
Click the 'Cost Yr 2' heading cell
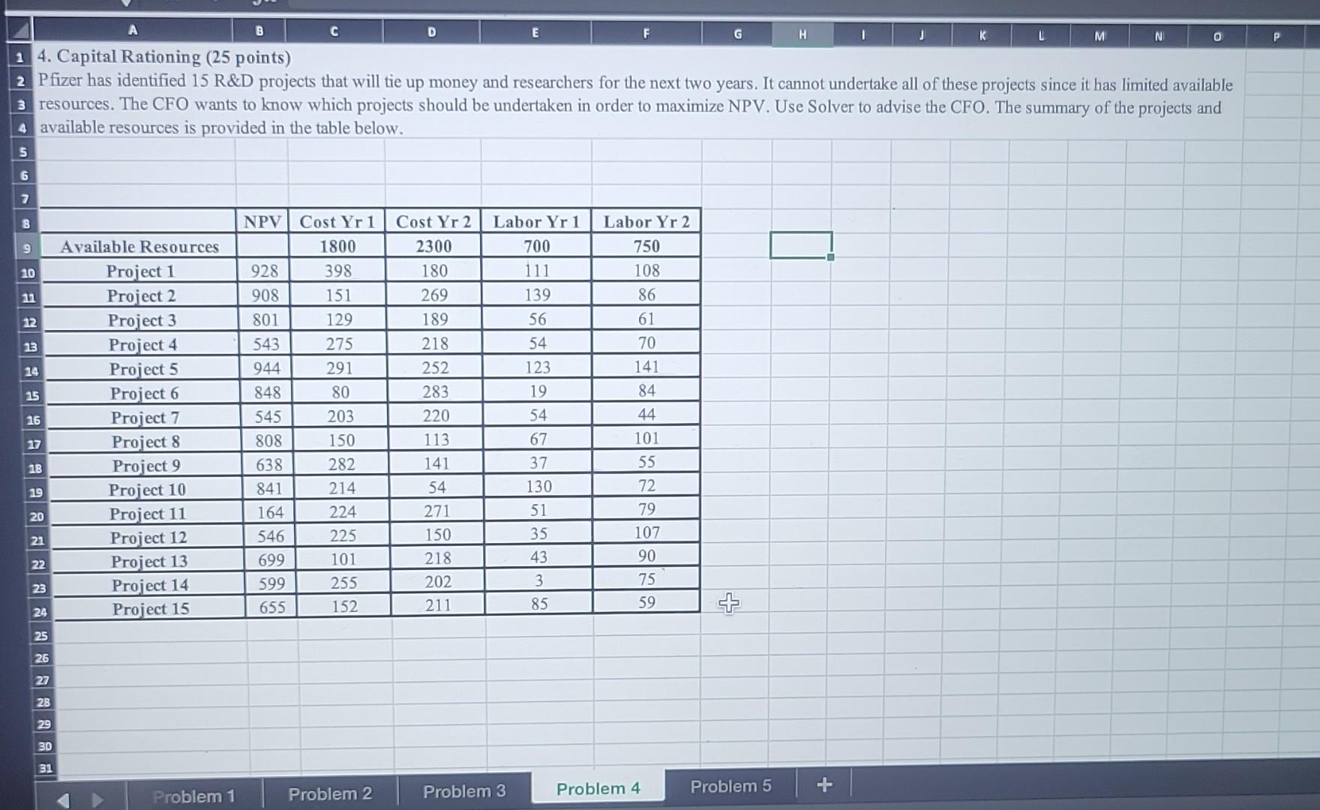point(433,221)
